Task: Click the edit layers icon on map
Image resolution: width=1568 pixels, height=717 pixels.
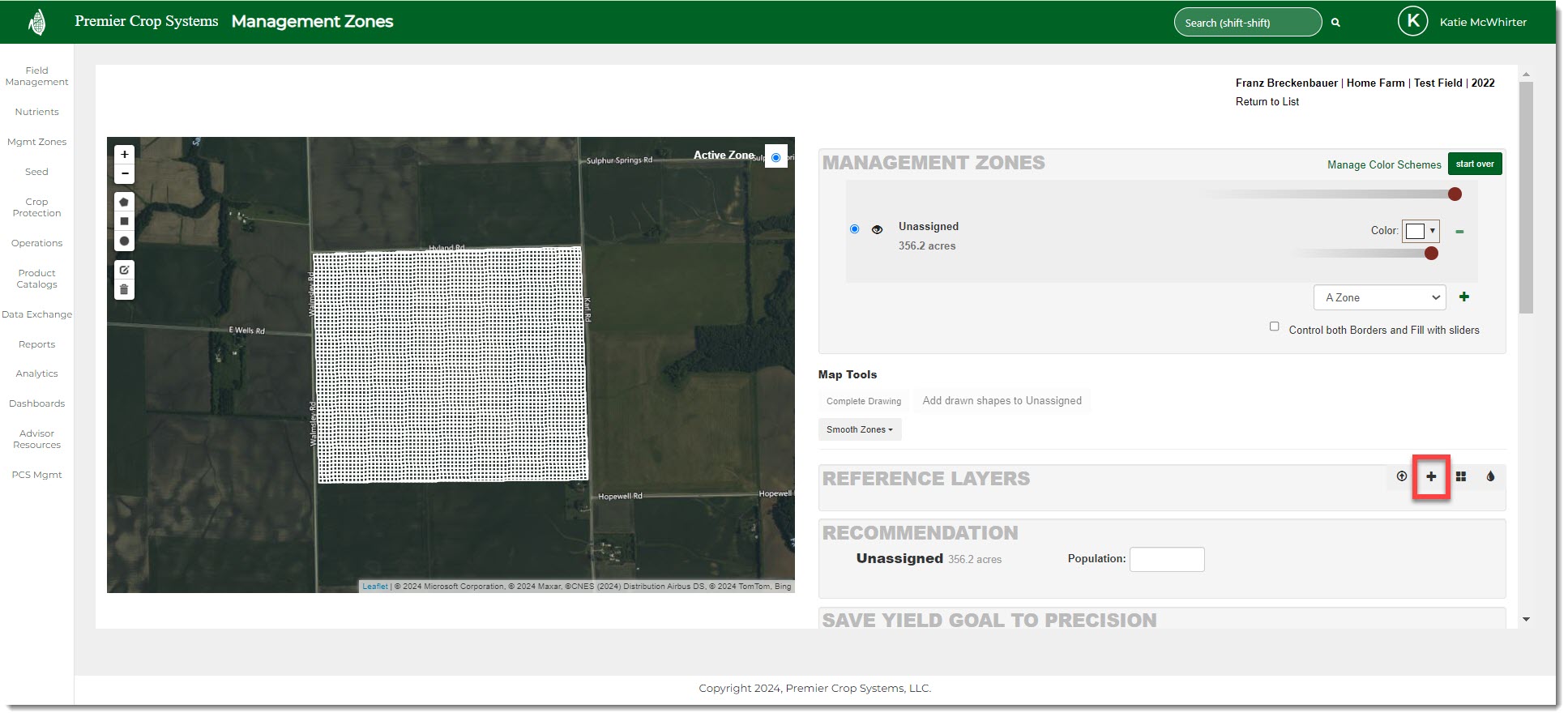Action: tap(124, 270)
